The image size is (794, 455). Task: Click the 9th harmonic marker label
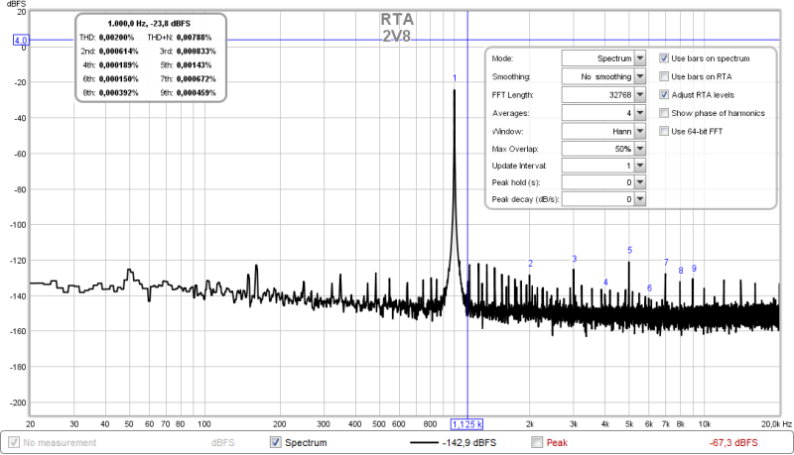(x=694, y=269)
